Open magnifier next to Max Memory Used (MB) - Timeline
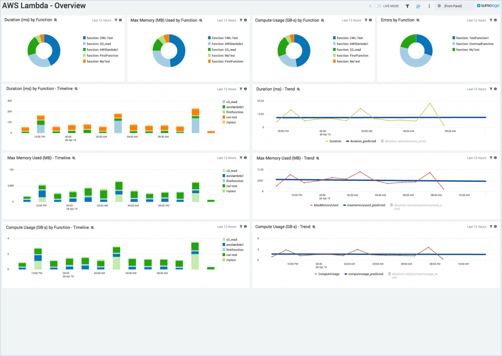Viewport: 502px width, 356px height. pyautogui.click(x=74, y=158)
